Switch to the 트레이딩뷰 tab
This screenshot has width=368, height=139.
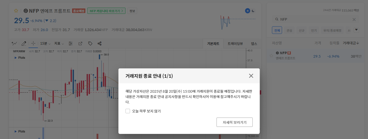[235, 44]
